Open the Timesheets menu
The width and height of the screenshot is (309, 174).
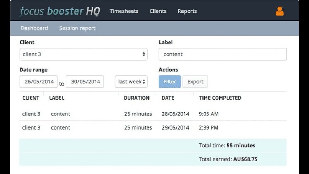point(124,11)
